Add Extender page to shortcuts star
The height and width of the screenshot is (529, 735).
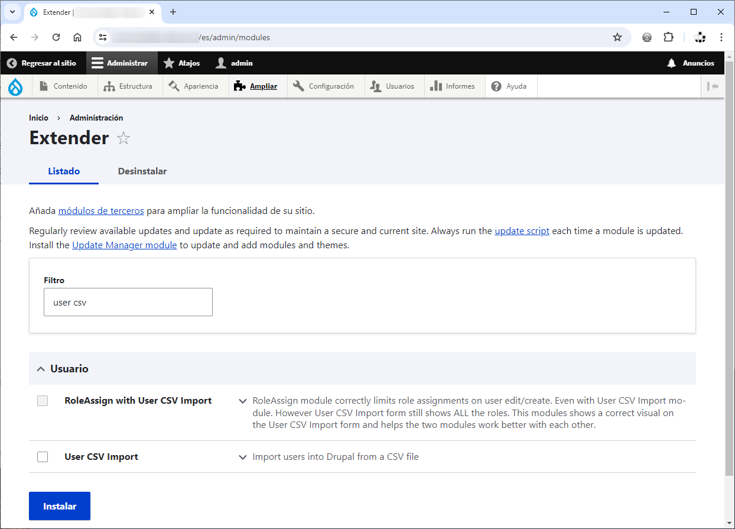coord(123,138)
